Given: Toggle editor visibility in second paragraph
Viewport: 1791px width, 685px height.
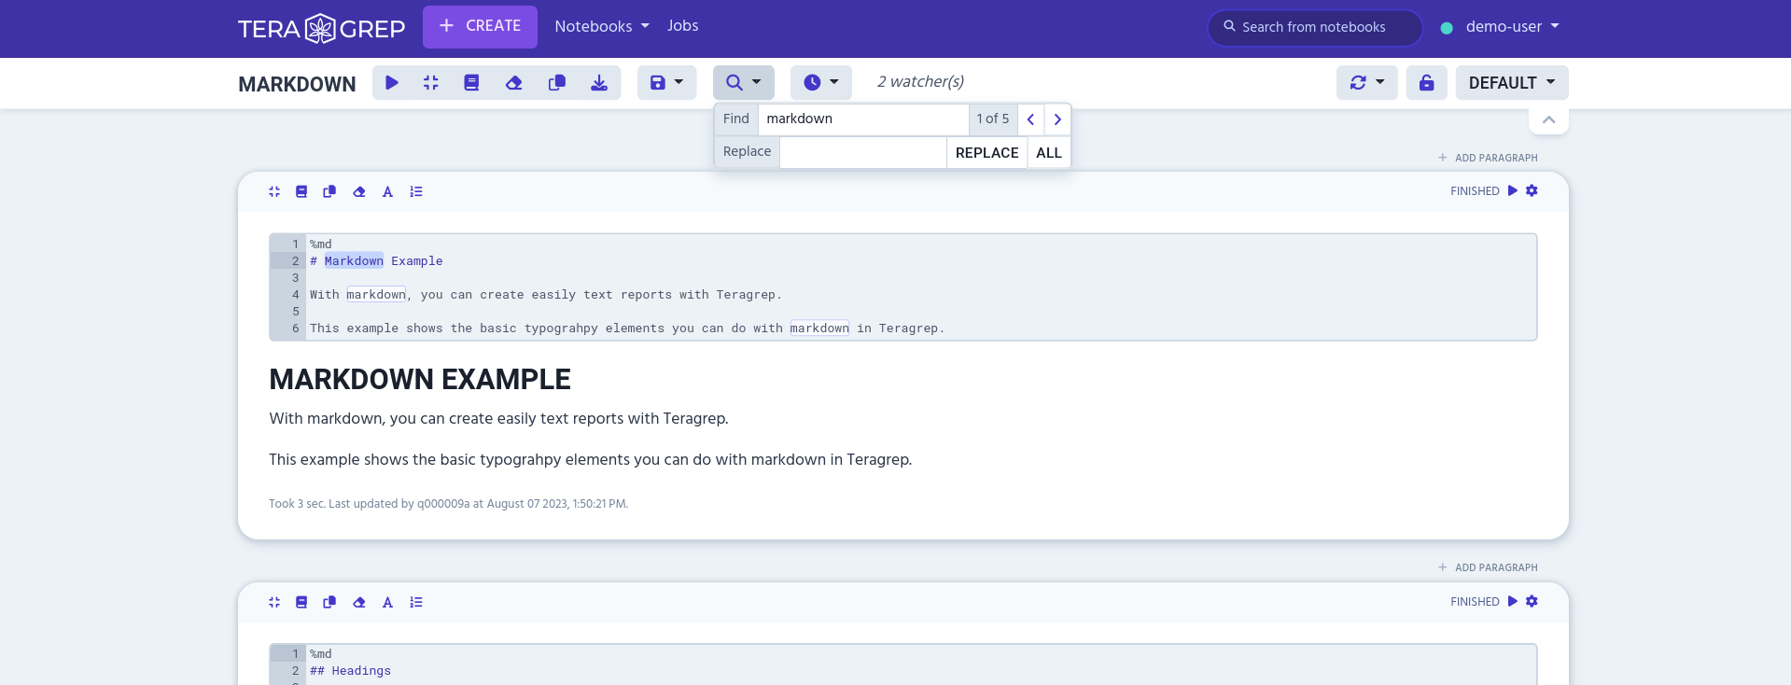Looking at the screenshot, I should pos(274,602).
